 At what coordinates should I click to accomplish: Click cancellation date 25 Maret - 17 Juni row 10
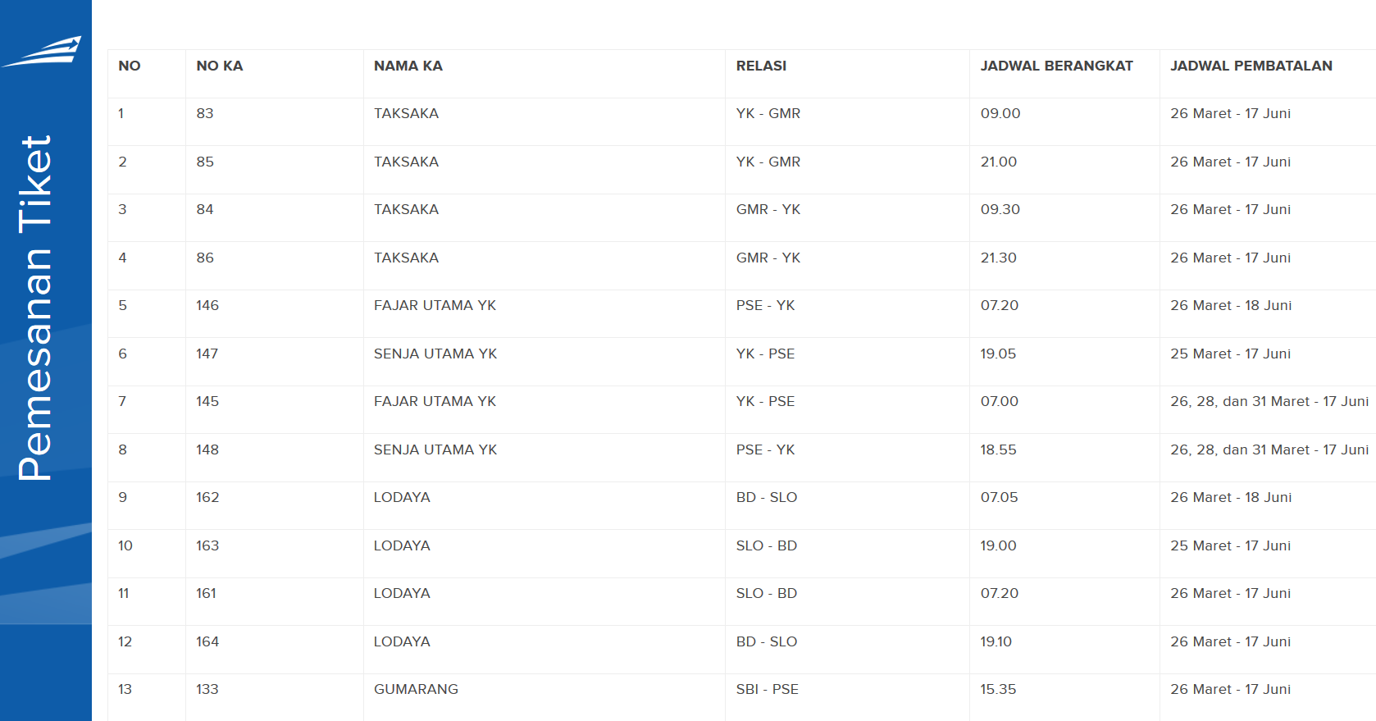(1231, 545)
